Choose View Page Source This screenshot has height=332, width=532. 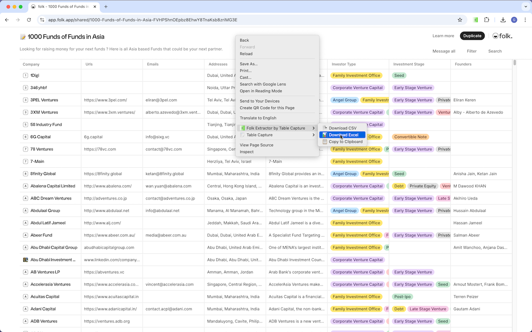(277, 145)
